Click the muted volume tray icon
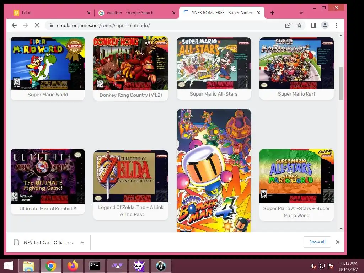 pyautogui.click(x=313, y=266)
